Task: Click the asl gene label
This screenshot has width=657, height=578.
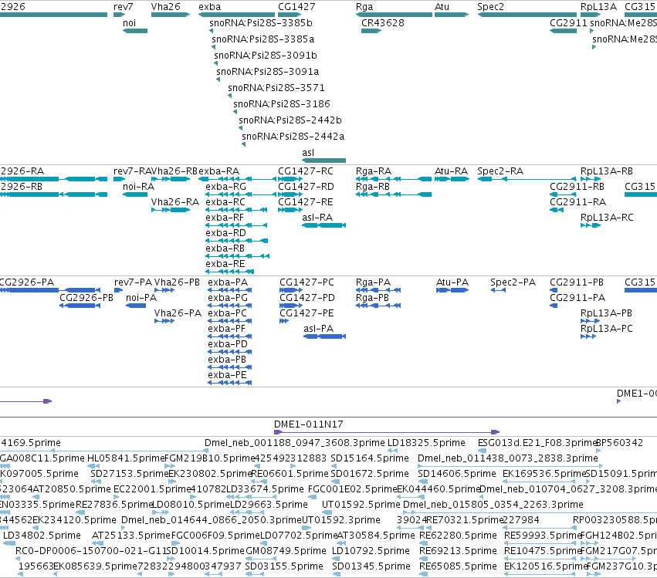Action: pos(308,153)
